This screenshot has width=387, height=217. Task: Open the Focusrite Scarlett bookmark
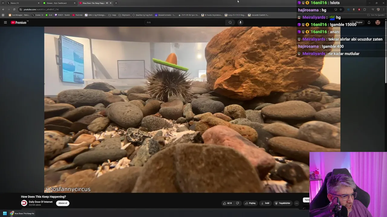pos(258,15)
